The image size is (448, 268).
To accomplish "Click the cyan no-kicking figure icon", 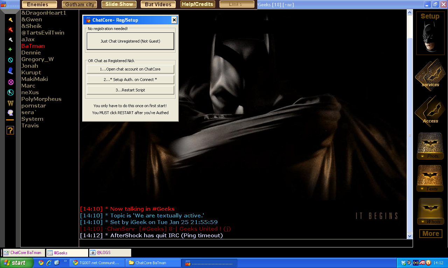I will (10, 93).
